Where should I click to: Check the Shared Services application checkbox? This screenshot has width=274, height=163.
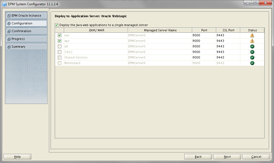coord(60,57)
